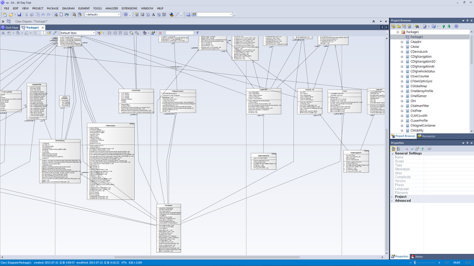Open the FILE menu
Image resolution: width=474 pixels, height=266 pixels.
click(6, 8)
